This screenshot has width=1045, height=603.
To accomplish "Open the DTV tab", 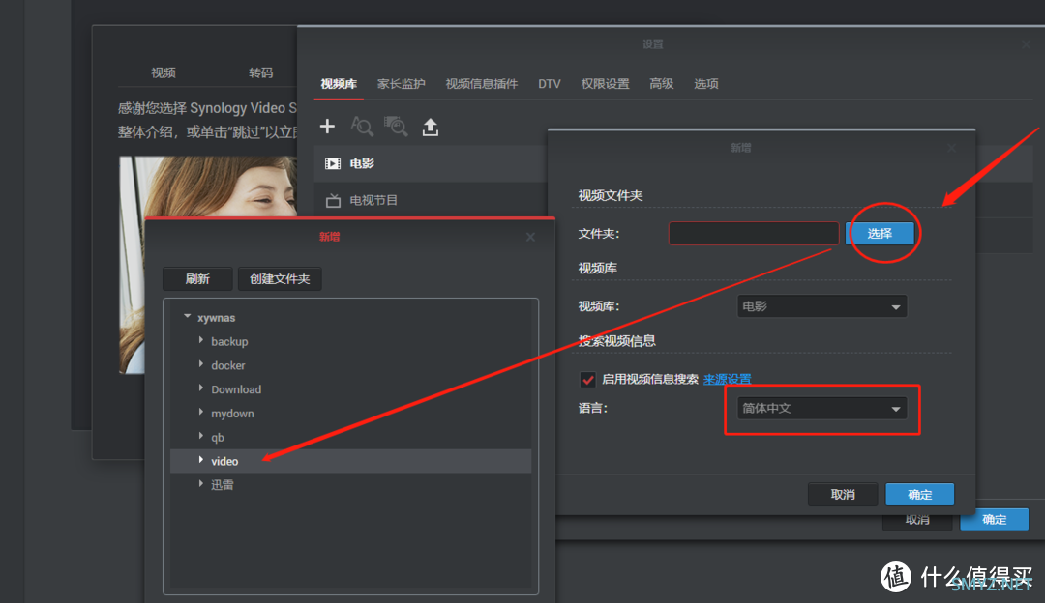I will pyautogui.click(x=550, y=84).
